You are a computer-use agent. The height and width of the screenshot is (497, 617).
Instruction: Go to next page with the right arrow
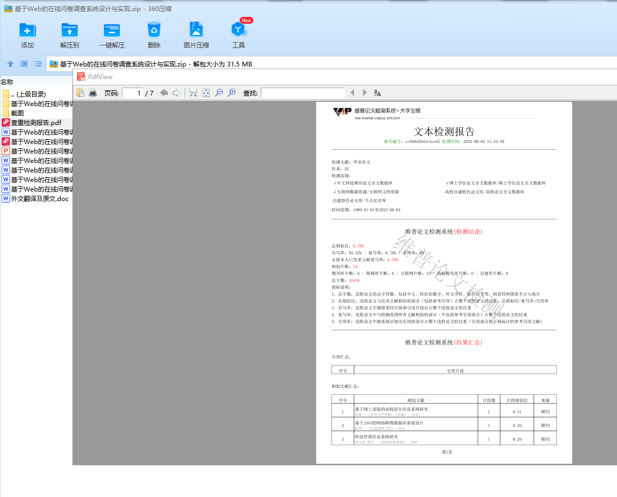click(177, 93)
